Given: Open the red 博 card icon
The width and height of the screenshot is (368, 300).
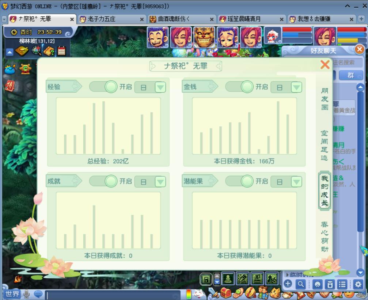Looking at the screenshot, I should point(10,85).
